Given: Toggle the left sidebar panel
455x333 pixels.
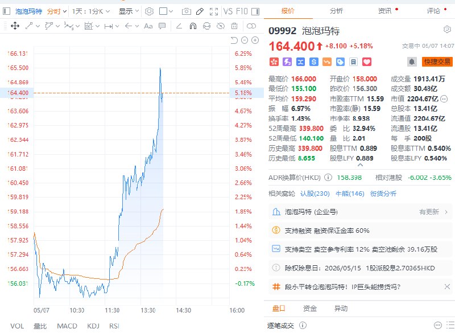Looking at the screenshot, I should pyautogui.click(x=6, y=11).
